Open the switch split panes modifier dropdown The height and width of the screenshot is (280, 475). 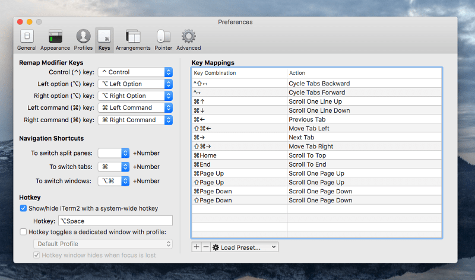click(x=113, y=153)
